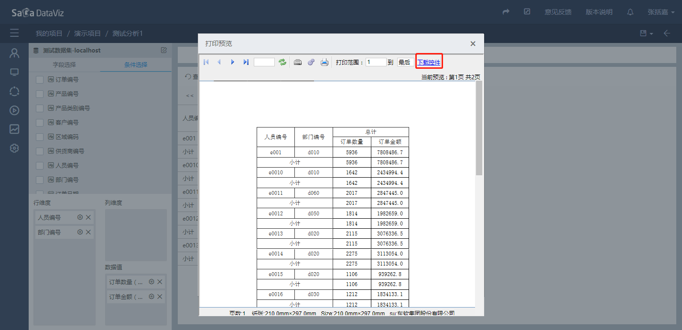Screen dimensions: 682x330
Task: Open settings for 订单数量 data value
Action: pyautogui.click(x=152, y=282)
